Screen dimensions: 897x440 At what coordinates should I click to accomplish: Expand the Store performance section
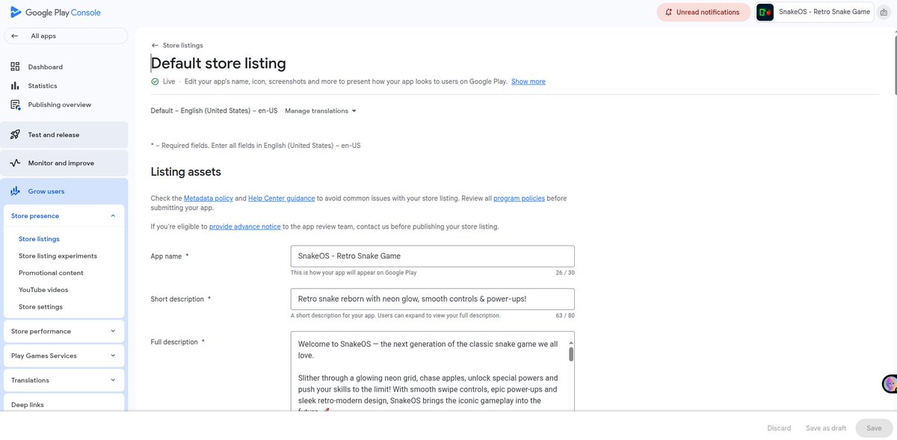pos(113,331)
